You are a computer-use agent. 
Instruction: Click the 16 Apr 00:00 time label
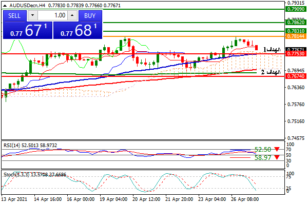coord(81,199)
